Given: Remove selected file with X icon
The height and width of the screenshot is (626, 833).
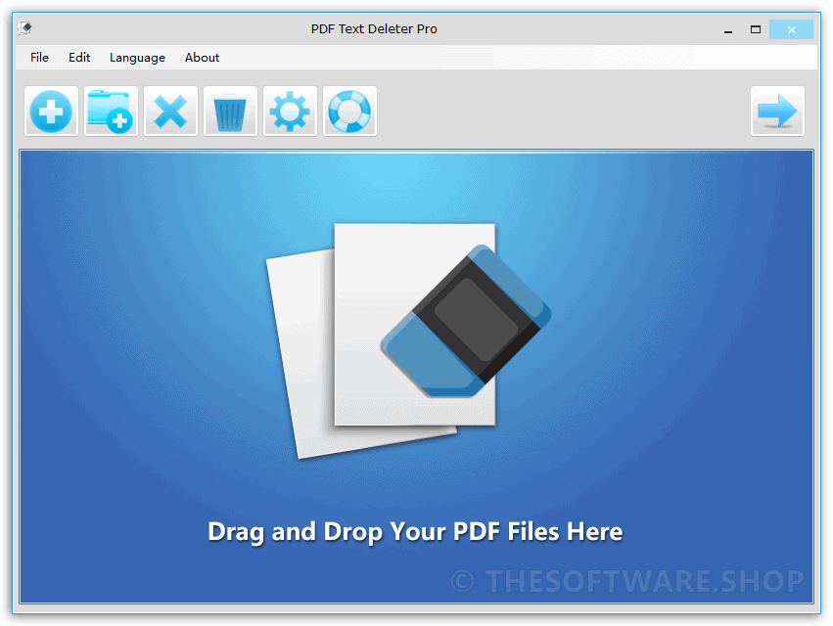Looking at the screenshot, I should pos(170,112).
